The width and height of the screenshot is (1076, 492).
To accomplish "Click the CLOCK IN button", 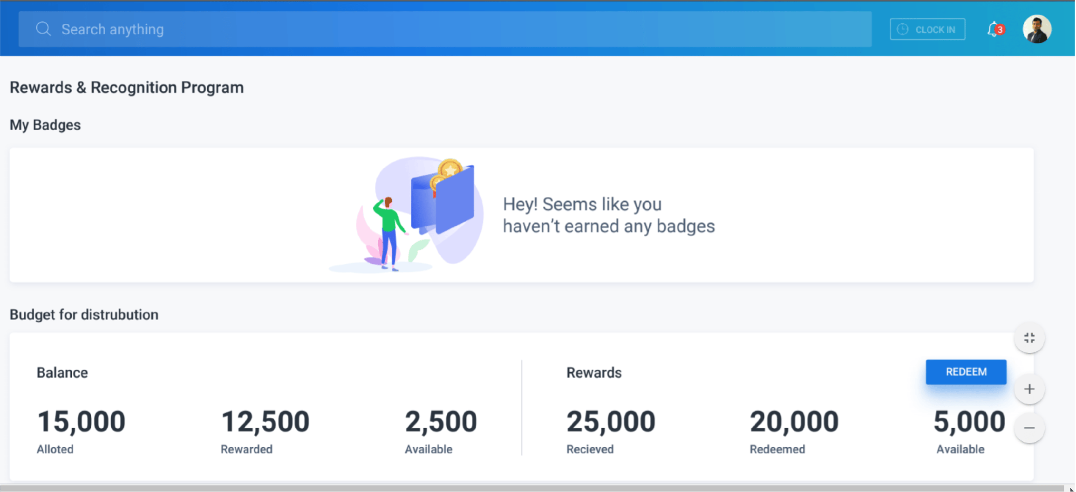I will coord(927,29).
